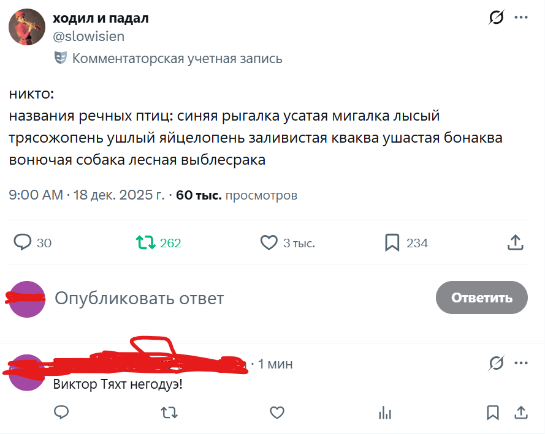
Task: Open the @slowisien profile handle link
Action: point(89,37)
